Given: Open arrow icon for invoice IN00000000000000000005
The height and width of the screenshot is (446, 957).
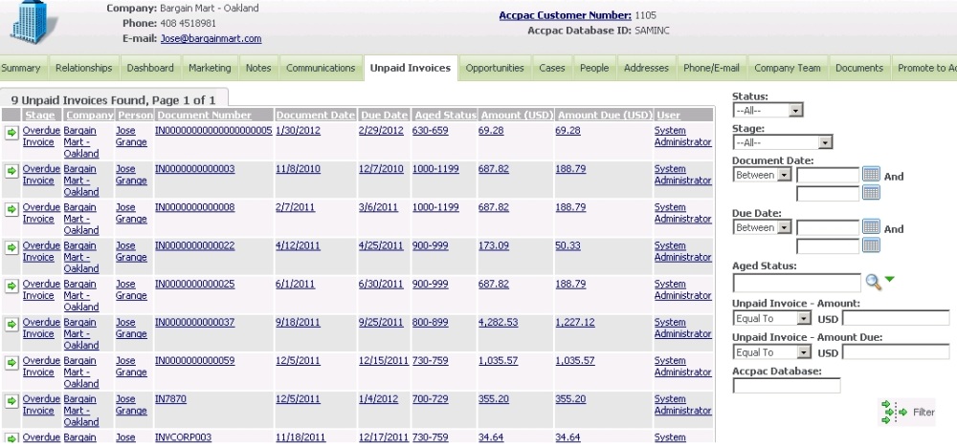Looking at the screenshot, I should (x=11, y=133).
